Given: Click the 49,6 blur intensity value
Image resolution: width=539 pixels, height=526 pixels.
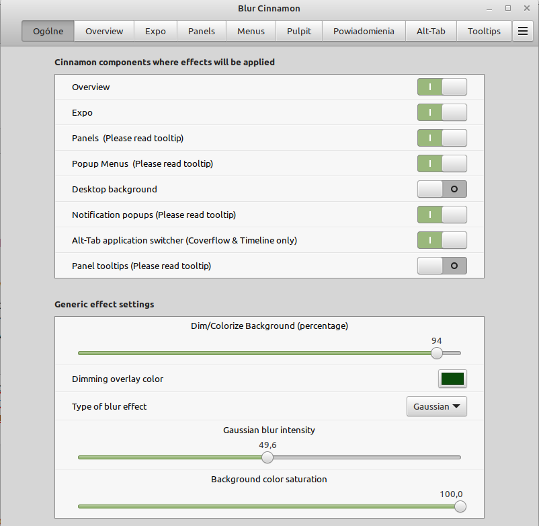Looking at the screenshot, I should coord(267,445).
